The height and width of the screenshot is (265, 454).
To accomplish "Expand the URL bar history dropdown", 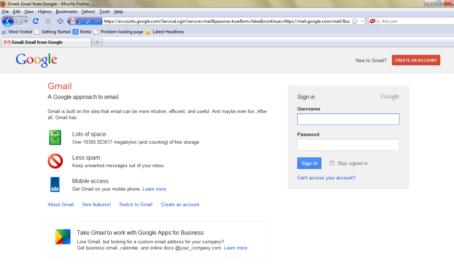I will [x=362, y=21].
